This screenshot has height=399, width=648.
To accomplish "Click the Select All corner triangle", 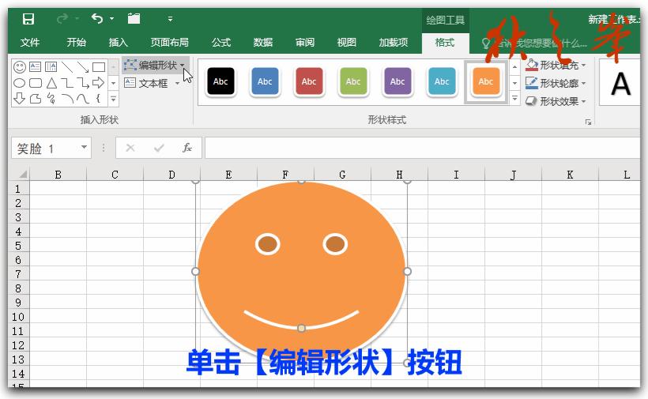I will [22, 174].
